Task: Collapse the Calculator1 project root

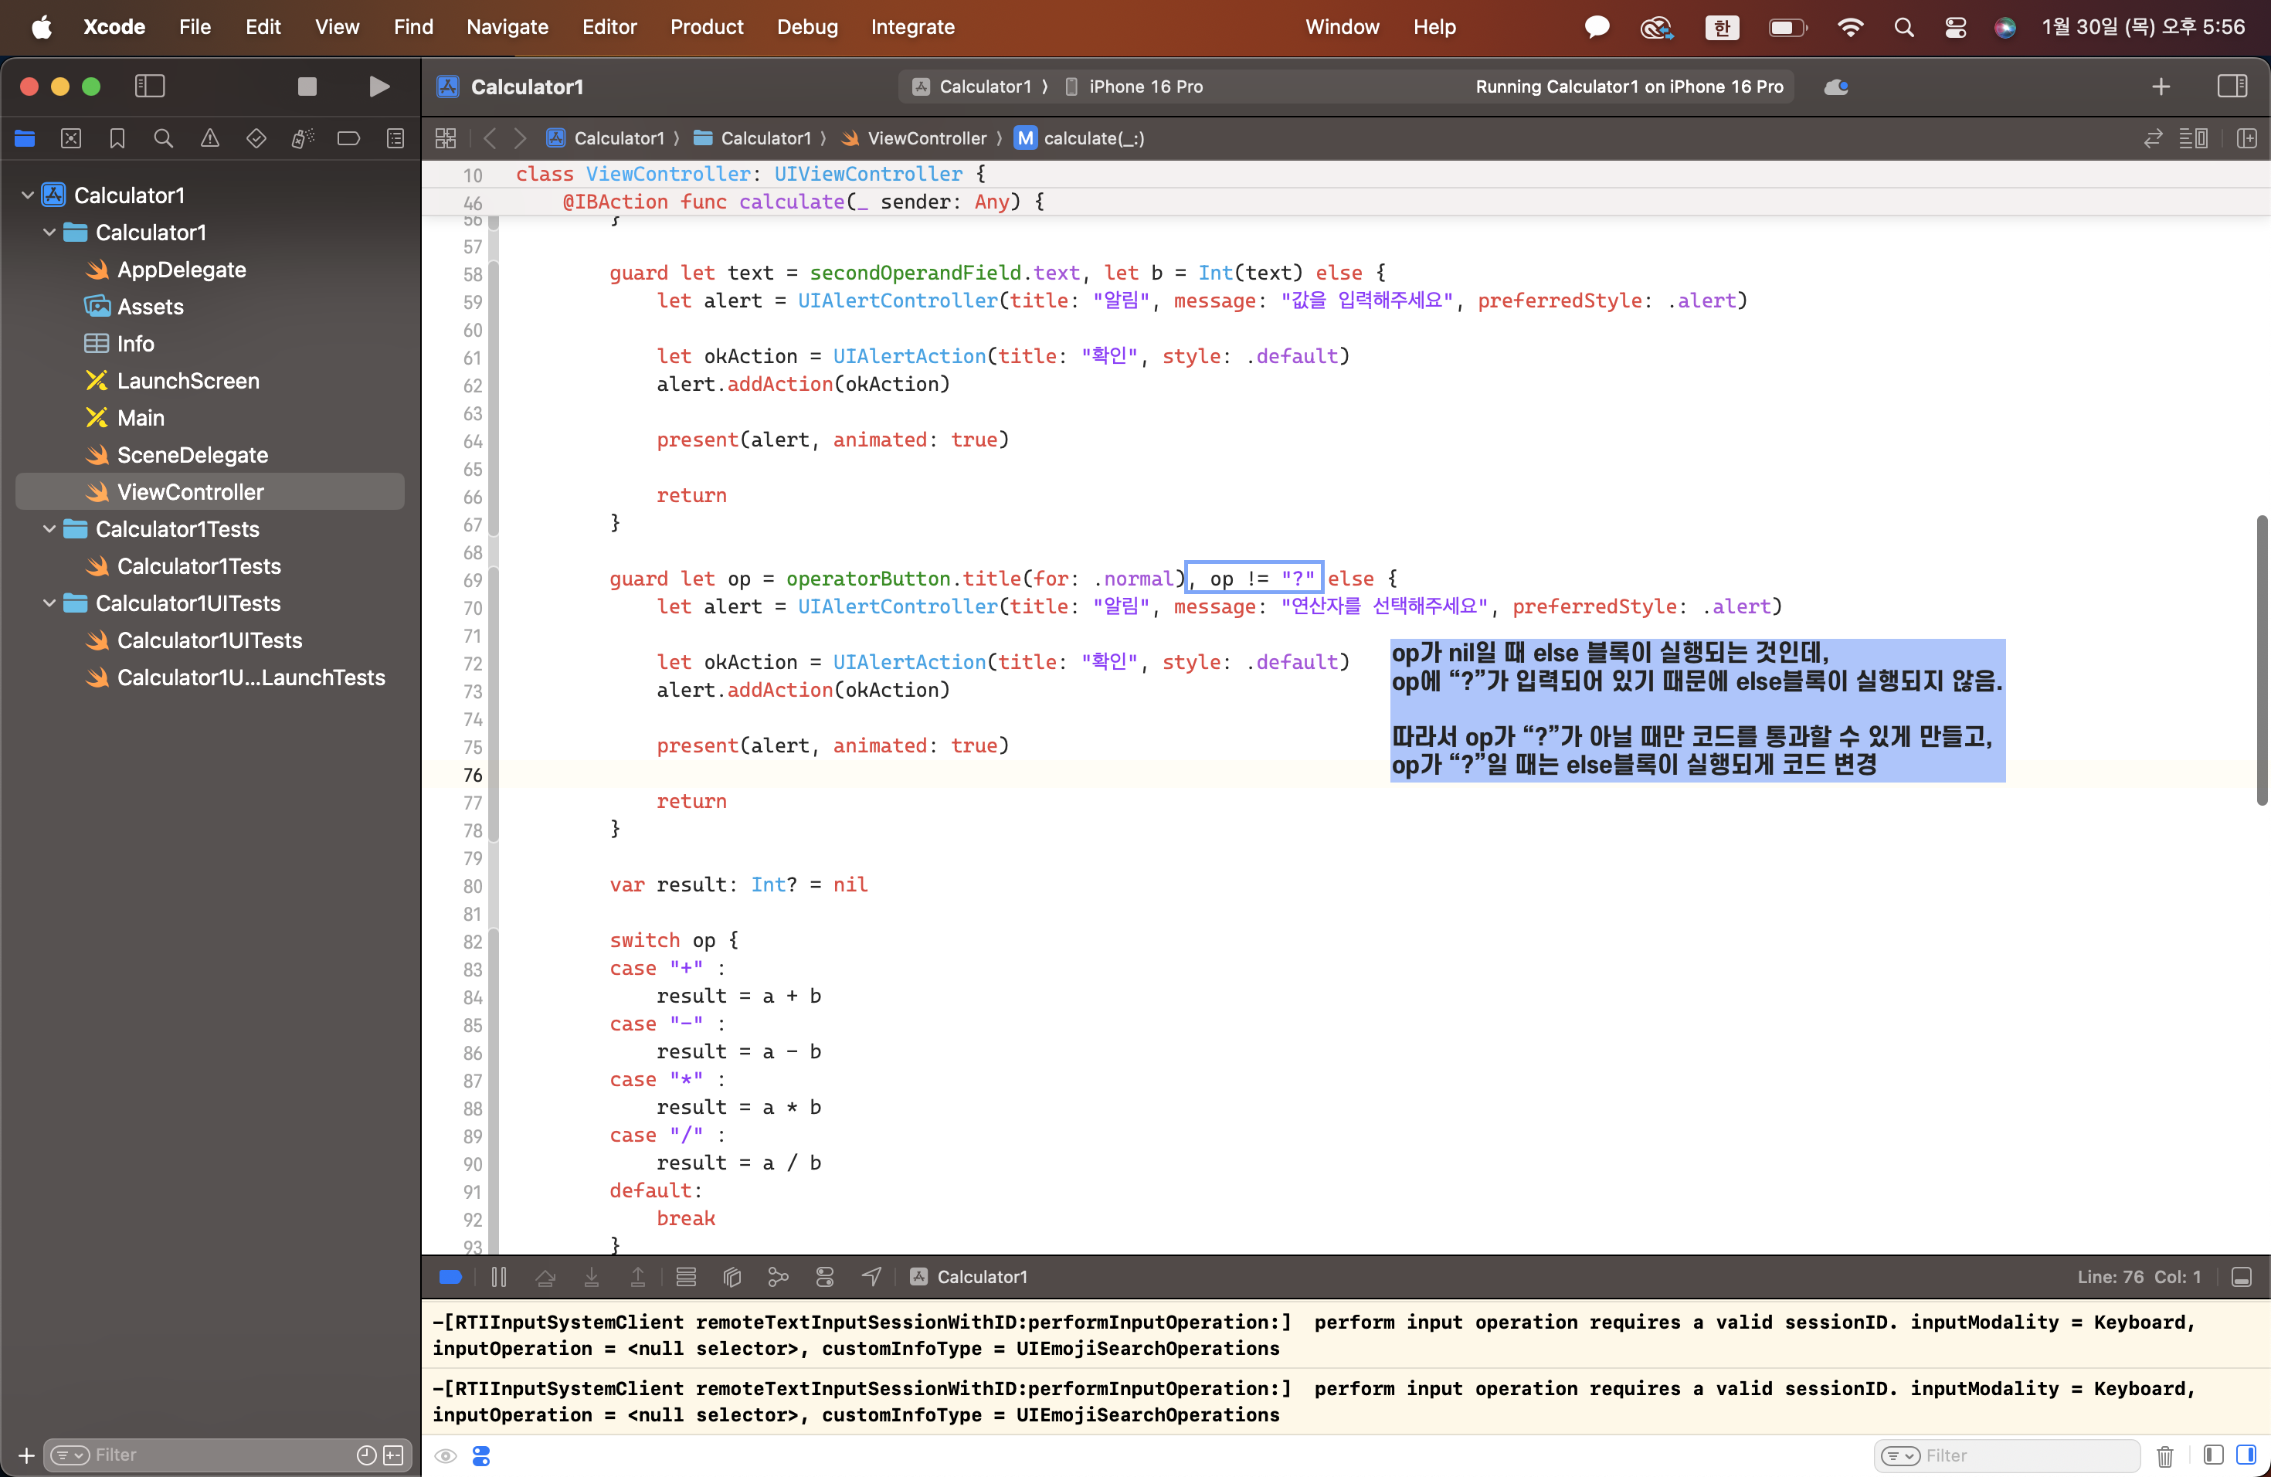Action: pos(28,195)
